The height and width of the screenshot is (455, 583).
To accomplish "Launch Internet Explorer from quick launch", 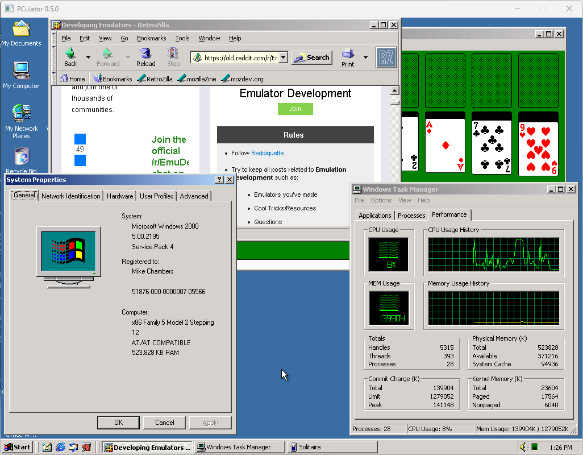I will [x=60, y=447].
